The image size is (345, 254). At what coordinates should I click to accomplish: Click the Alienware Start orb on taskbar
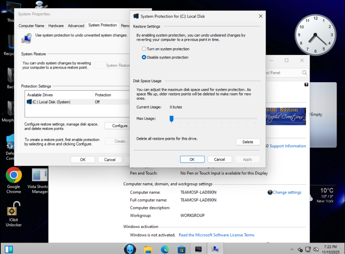[x=130, y=249]
